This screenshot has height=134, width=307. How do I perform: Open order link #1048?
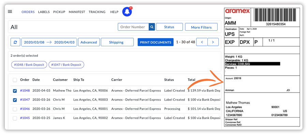(x=25, y=90)
